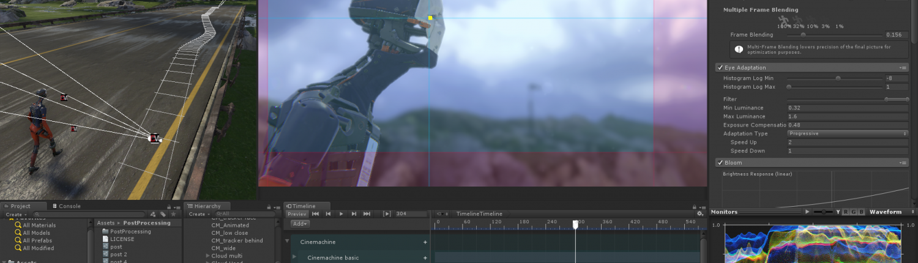
Task: Select CM_low close in Hierarchy
Action: pyautogui.click(x=230, y=233)
